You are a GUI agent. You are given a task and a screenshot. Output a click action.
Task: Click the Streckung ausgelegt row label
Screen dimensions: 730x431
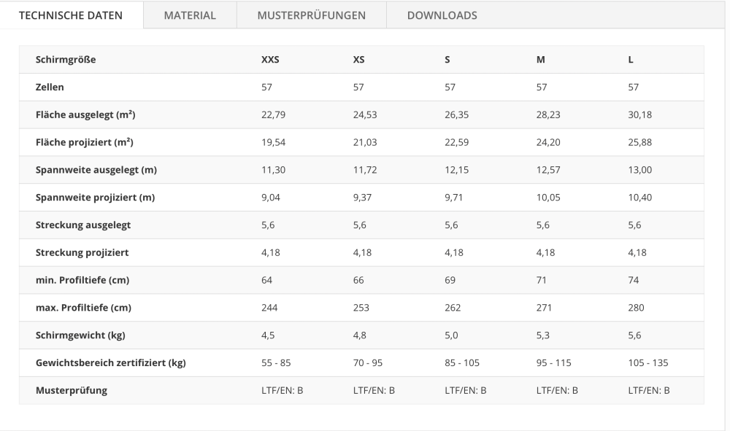pyautogui.click(x=83, y=225)
